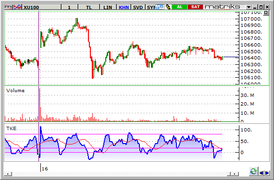
Task: Click the 100. TKE axis label
Action: (246, 130)
